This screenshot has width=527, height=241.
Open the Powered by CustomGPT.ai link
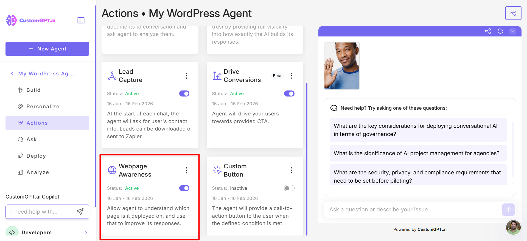420,229
